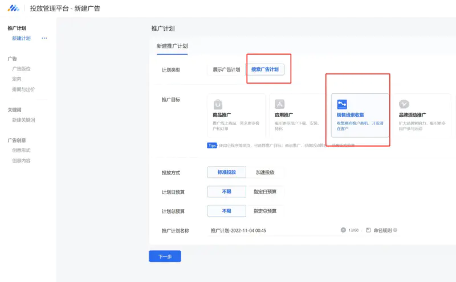Choose 指定总预算 for total budget
This screenshot has height=282, width=456.
point(265,211)
